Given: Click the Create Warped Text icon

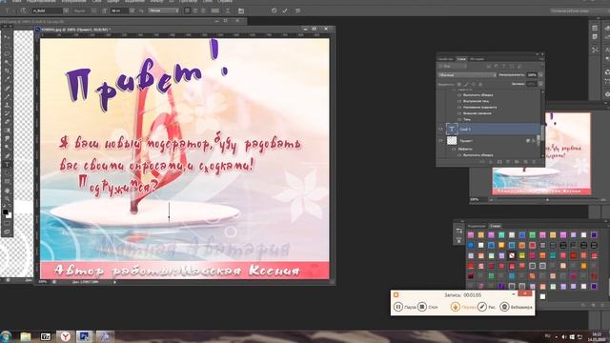Looking at the screenshot, I should (x=228, y=10).
